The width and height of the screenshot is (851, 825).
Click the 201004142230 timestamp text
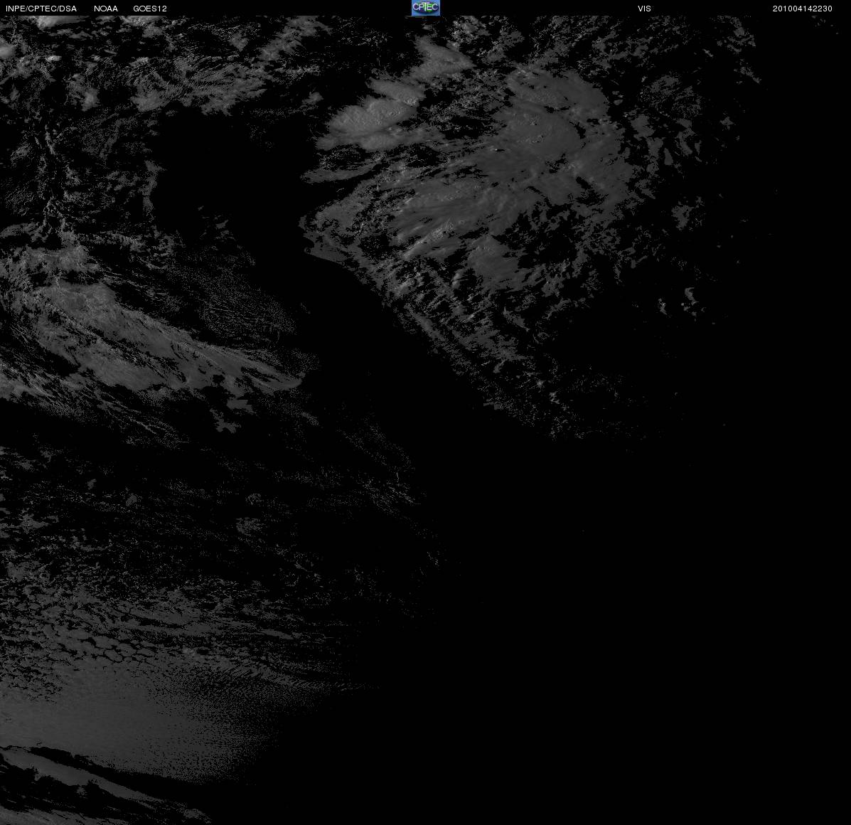click(802, 9)
